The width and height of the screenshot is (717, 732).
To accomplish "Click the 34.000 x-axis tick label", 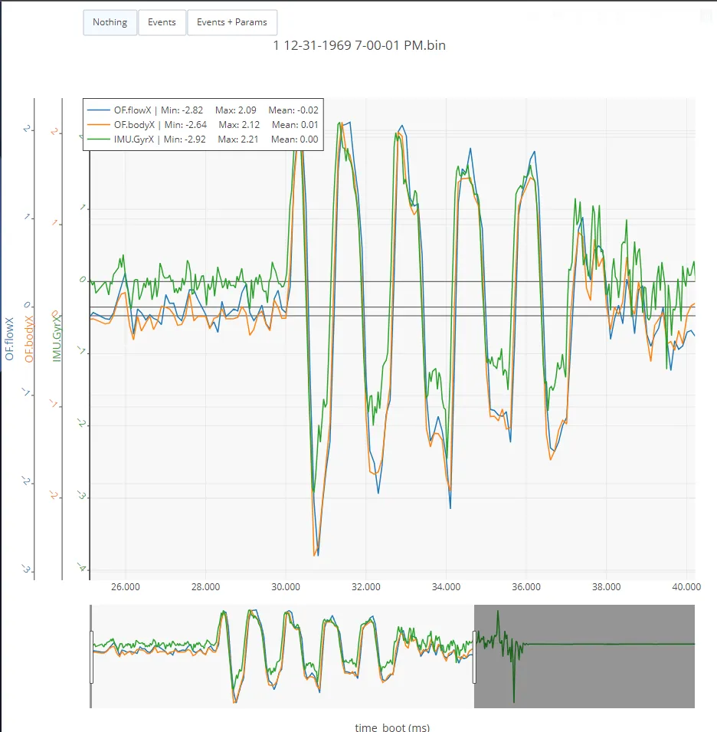I will pyautogui.click(x=446, y=587).
